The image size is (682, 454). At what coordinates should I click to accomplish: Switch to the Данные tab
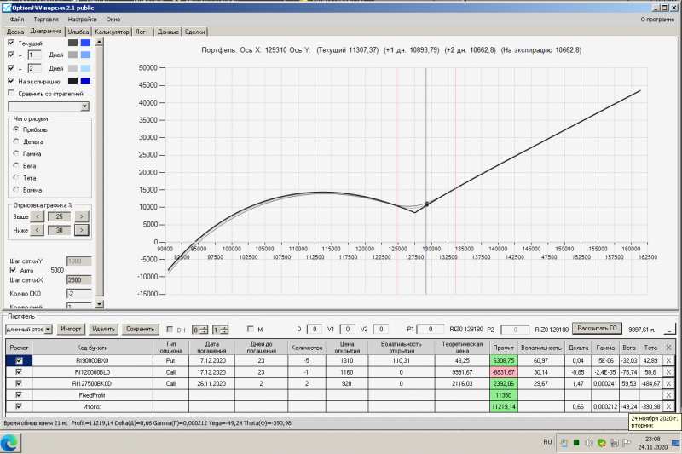tap(168, 32)
